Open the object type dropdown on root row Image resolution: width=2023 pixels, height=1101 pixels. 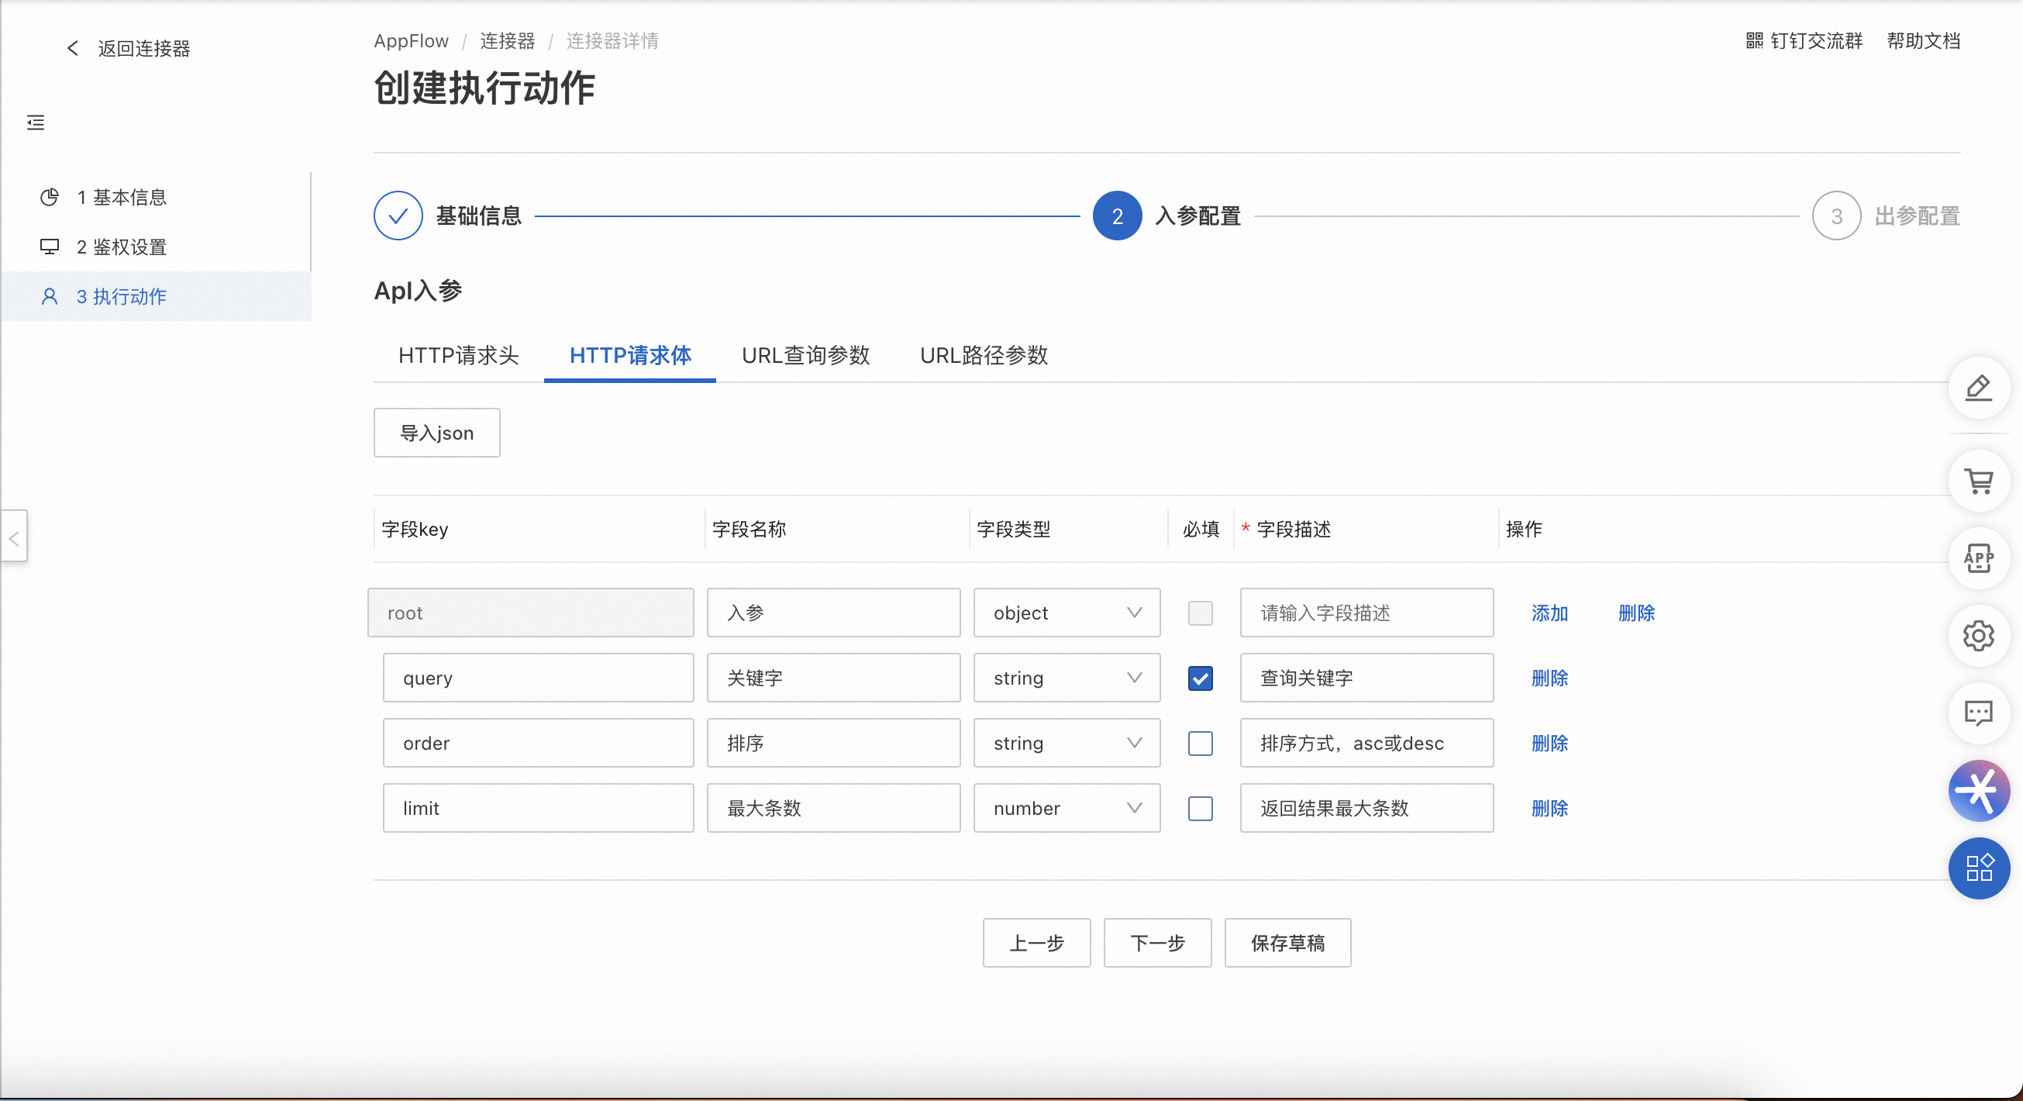point(1066,613)
